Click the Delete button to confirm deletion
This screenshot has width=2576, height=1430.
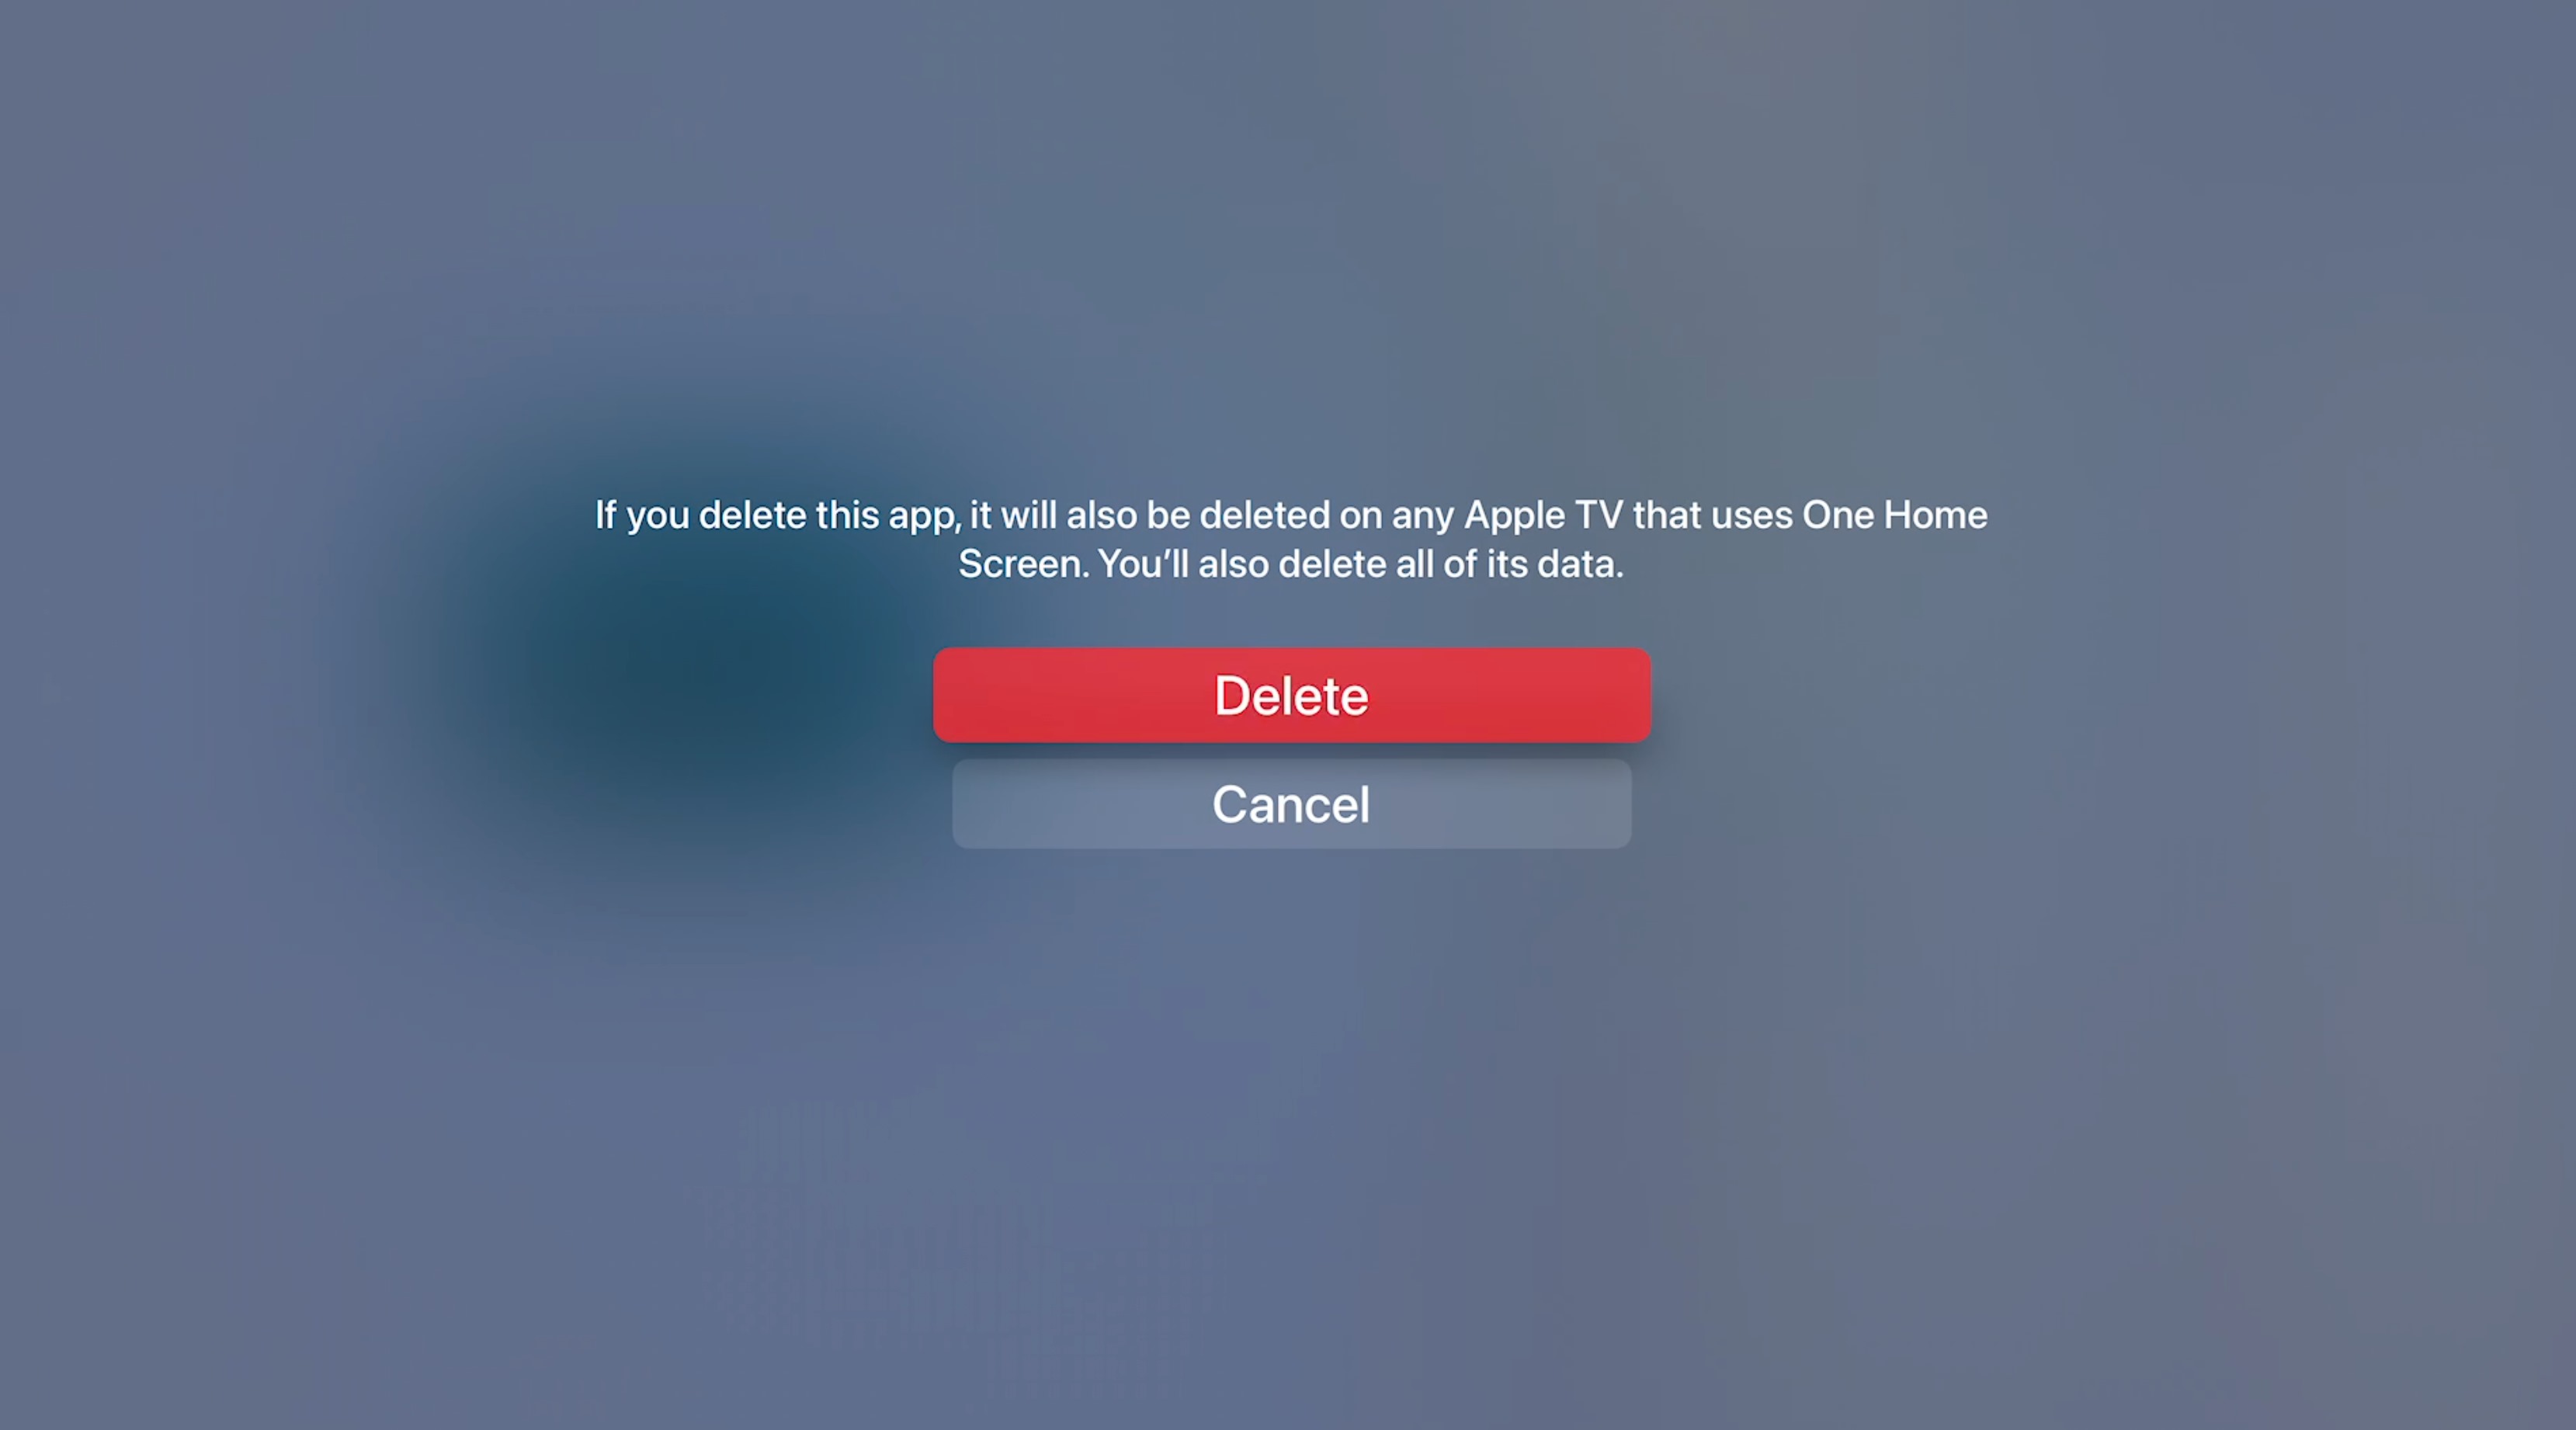click(1290, 694)
